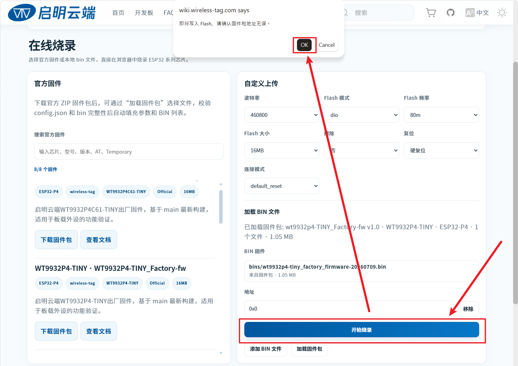The width and height of the screenshot is (518, 366).
Task: Click the wireless-tag chip in WT9932P4C61-TINY row
Action: [82, 192]
